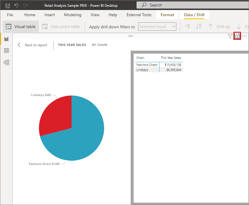Select the Report view icon
Image resolution: width=249 pixels, height=205 pixels.
[x=6, y=39]
